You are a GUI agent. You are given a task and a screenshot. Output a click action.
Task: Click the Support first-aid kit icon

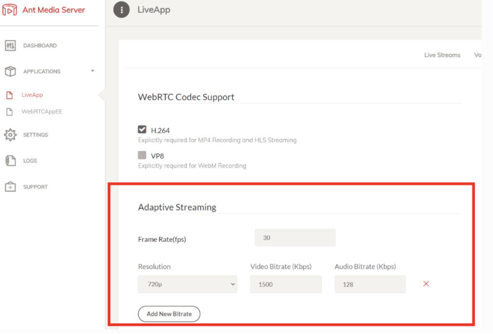tap(11, 187)
